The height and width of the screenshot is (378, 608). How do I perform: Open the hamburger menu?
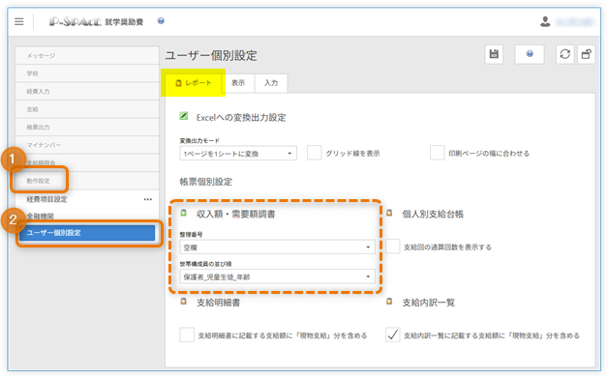(19, 21)
